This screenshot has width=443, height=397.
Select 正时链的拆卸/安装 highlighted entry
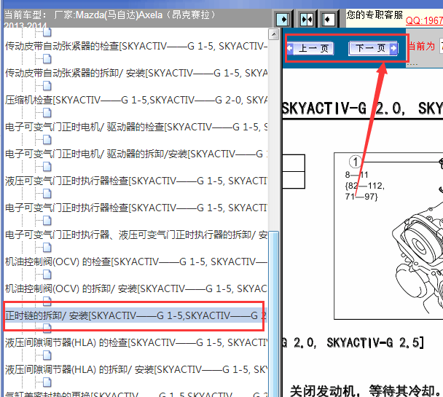point(135,315)
